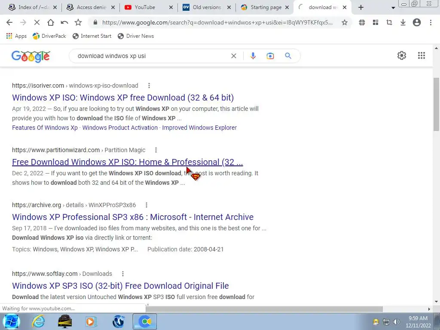Open Windows XP ISO free Download result
The height and width of the screenshot is (330, 440).
tap(123, 98)
